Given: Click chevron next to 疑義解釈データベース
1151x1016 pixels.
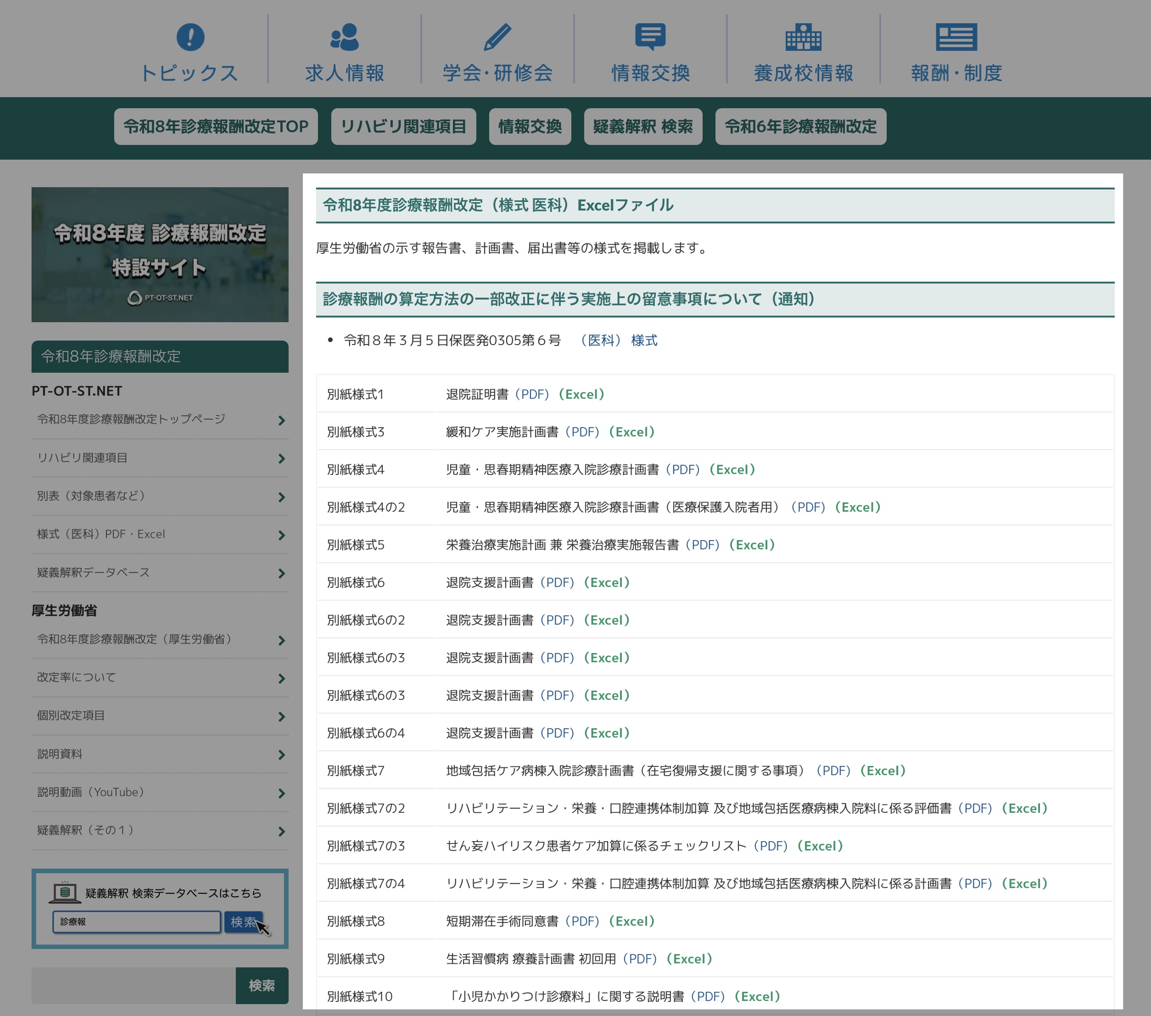Looking at the screenshot, I should tap(282, 573).
